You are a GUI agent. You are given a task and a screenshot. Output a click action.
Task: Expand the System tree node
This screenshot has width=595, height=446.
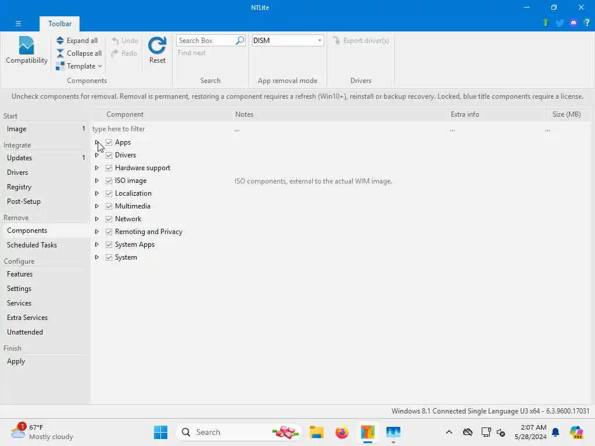point(97,257)
